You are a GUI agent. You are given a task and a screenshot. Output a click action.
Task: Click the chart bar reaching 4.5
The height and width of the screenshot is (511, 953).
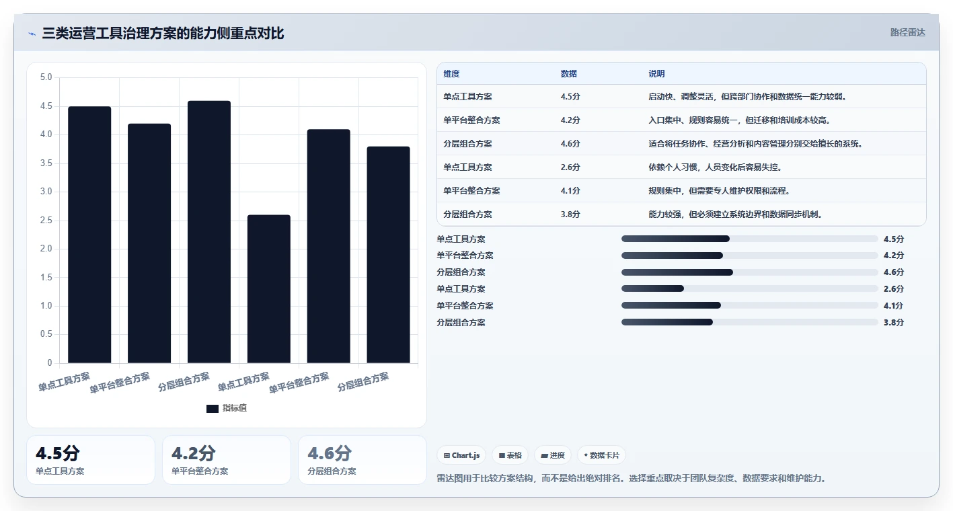click(89, 235)
